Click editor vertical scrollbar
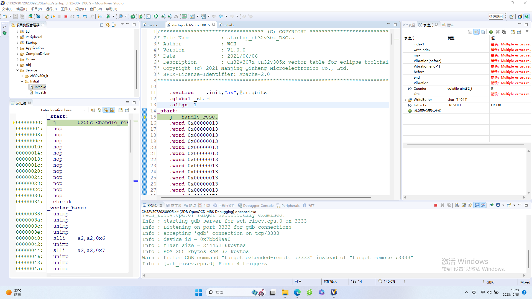This screenshot has width=532, height=299. tap(392, 39)
